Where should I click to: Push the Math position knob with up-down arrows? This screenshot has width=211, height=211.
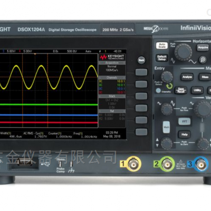click(x=167, y=143)
